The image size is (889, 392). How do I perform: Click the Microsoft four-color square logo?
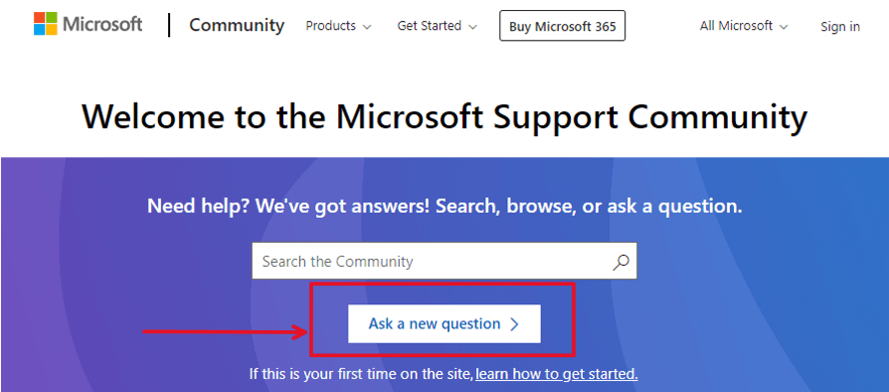[x=46, y=24]
